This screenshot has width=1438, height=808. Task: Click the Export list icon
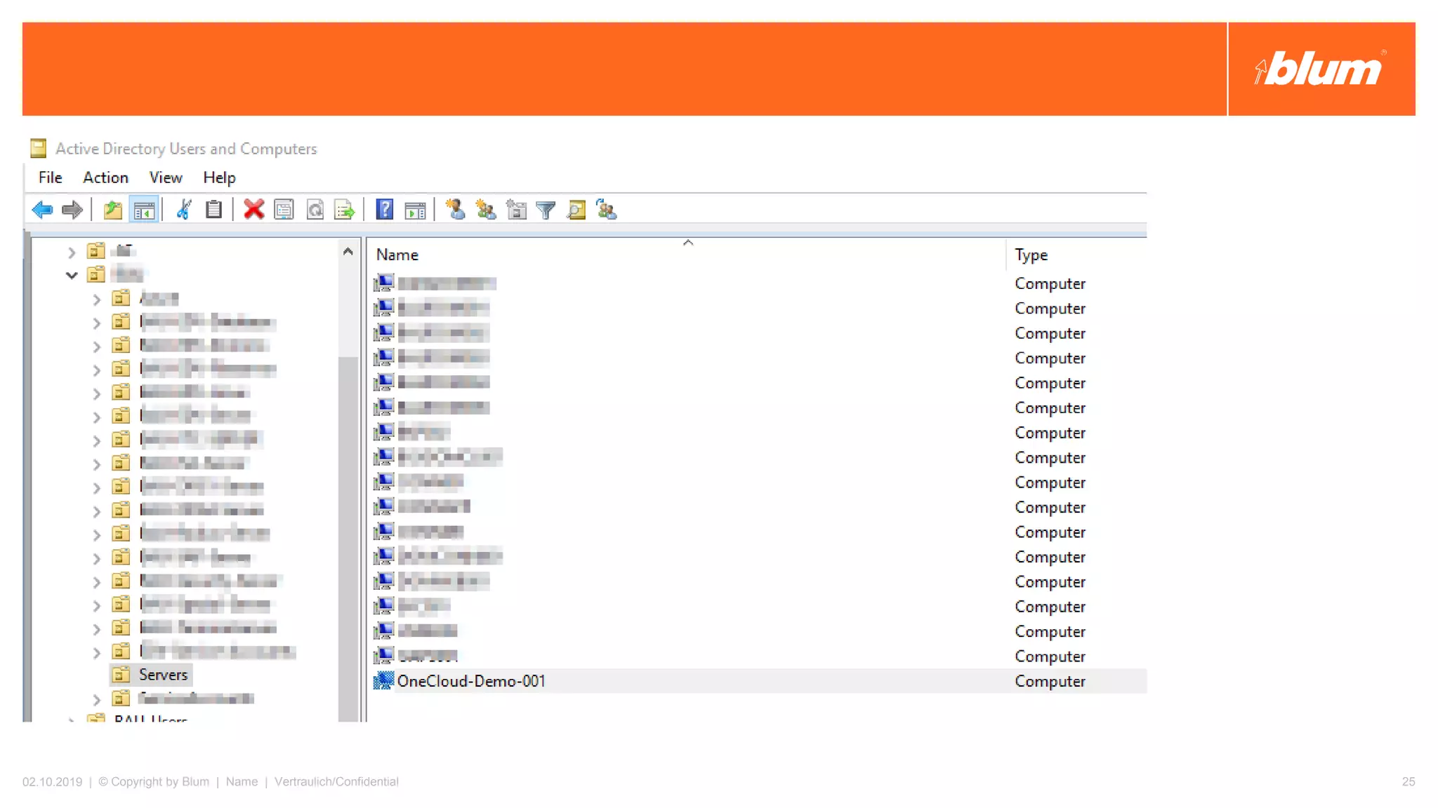coord(344,210)
